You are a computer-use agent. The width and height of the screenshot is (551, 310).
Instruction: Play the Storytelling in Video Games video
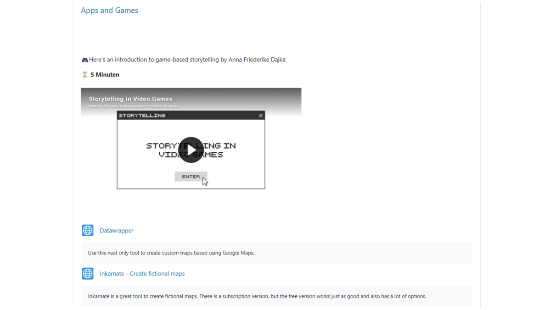(191, 150)
